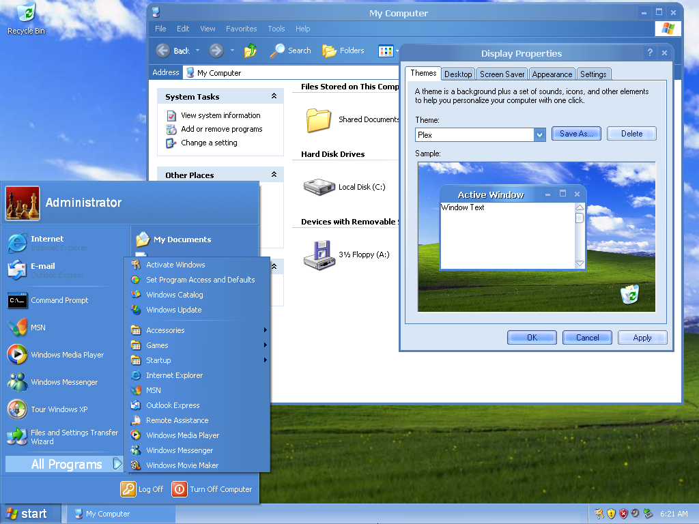Viewport: 699px width, 524px height.
Task: Open the Folders pane toolbar icon
Action: pyautogui.click(x=343, y=50)
